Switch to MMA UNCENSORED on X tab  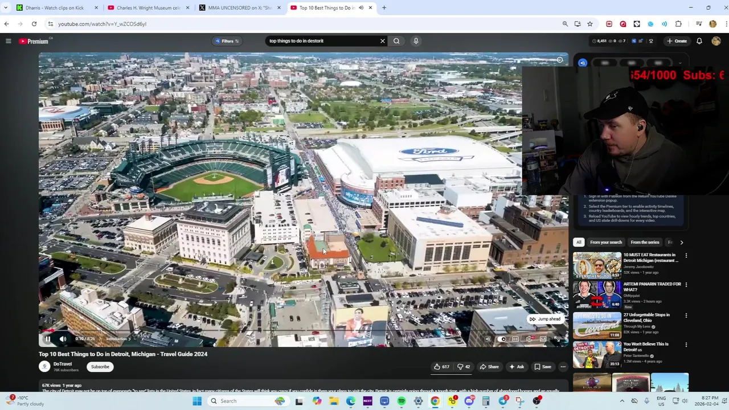point(239,8)
